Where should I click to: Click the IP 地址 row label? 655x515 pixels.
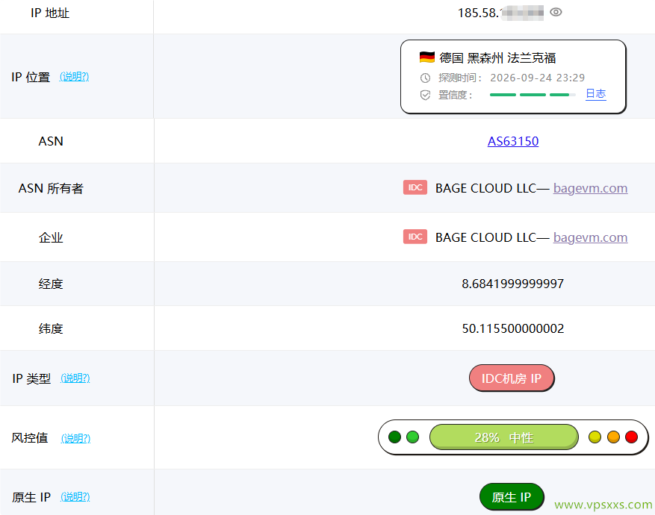[x=50, y=13]
